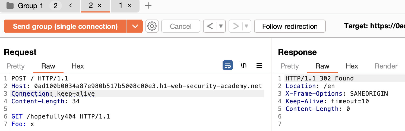The image size is (405, 131).
Task: Switch Request view to Hex tab
Action: [78, 66]
